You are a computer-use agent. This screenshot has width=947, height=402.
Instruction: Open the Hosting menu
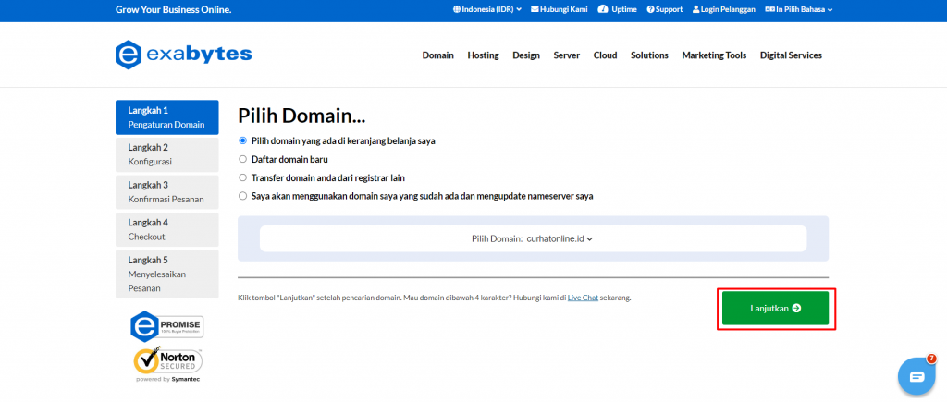pos(483,55)
